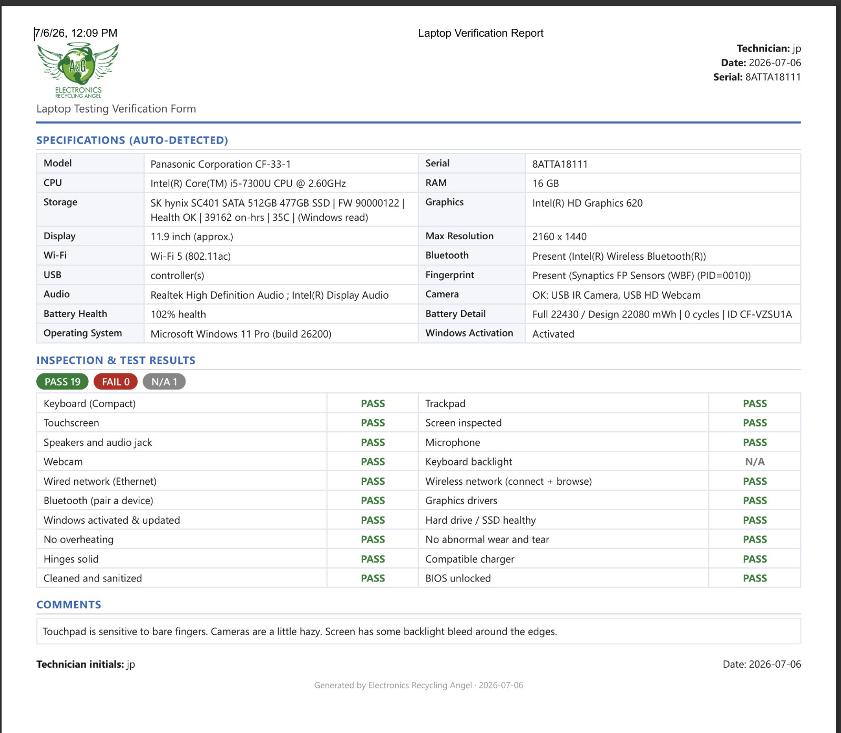Click the red FAIL 0 badge
The width and height of the screenshot is (841, 733).
[x=116, y=382]
